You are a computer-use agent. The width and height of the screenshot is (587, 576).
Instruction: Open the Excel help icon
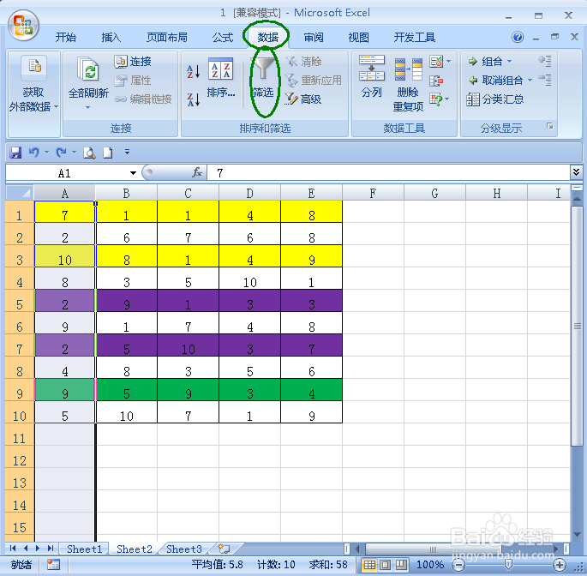[518, 37]
